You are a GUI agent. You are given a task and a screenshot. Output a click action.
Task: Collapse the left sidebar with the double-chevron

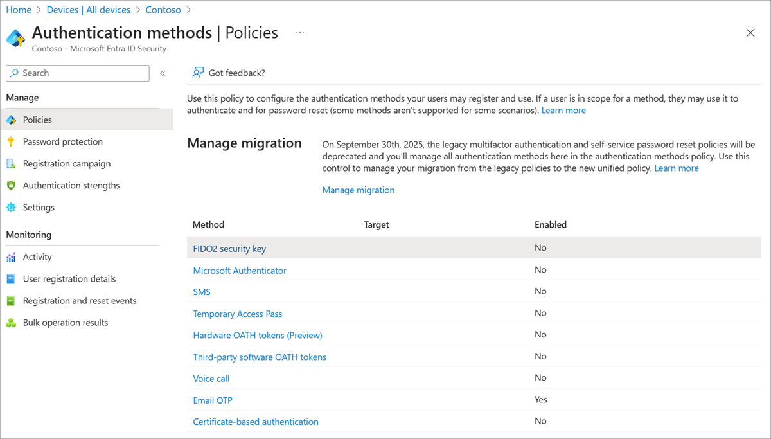(163, 73)
